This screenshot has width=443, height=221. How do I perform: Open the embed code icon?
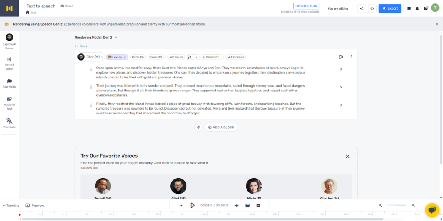372,8
